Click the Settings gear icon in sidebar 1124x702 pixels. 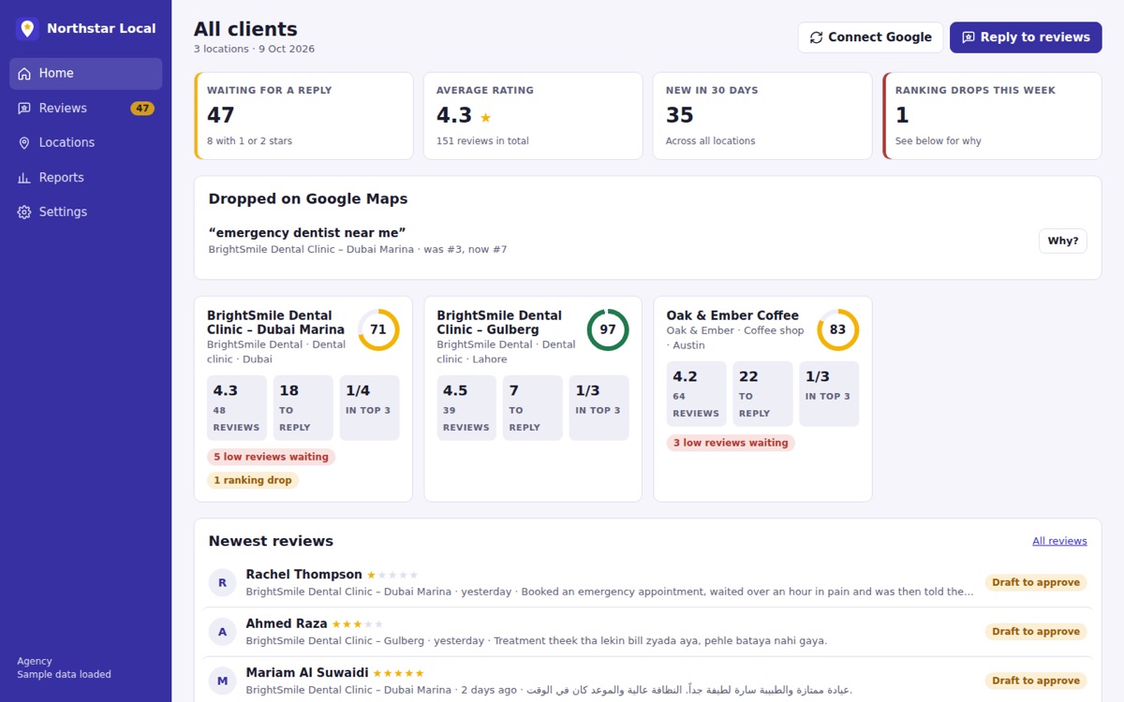24,212
